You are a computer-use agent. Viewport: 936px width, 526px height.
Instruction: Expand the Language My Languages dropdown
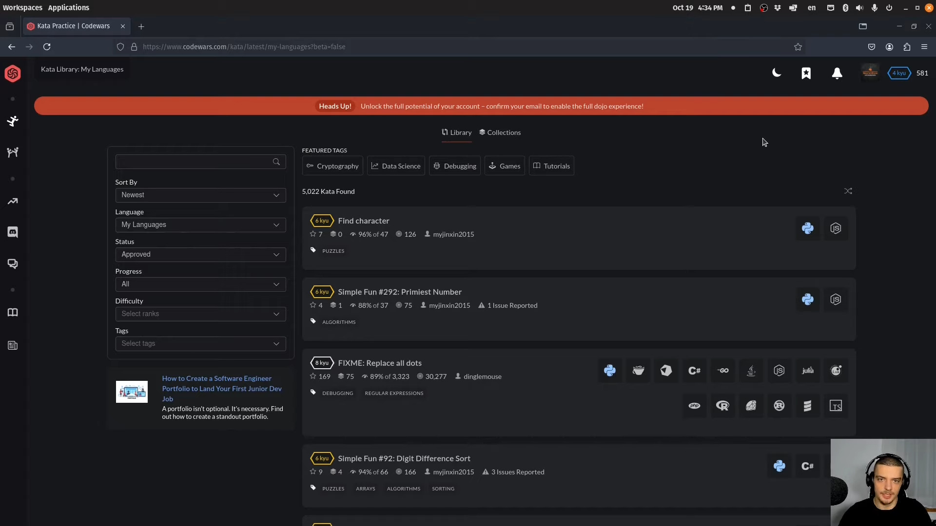200,225
